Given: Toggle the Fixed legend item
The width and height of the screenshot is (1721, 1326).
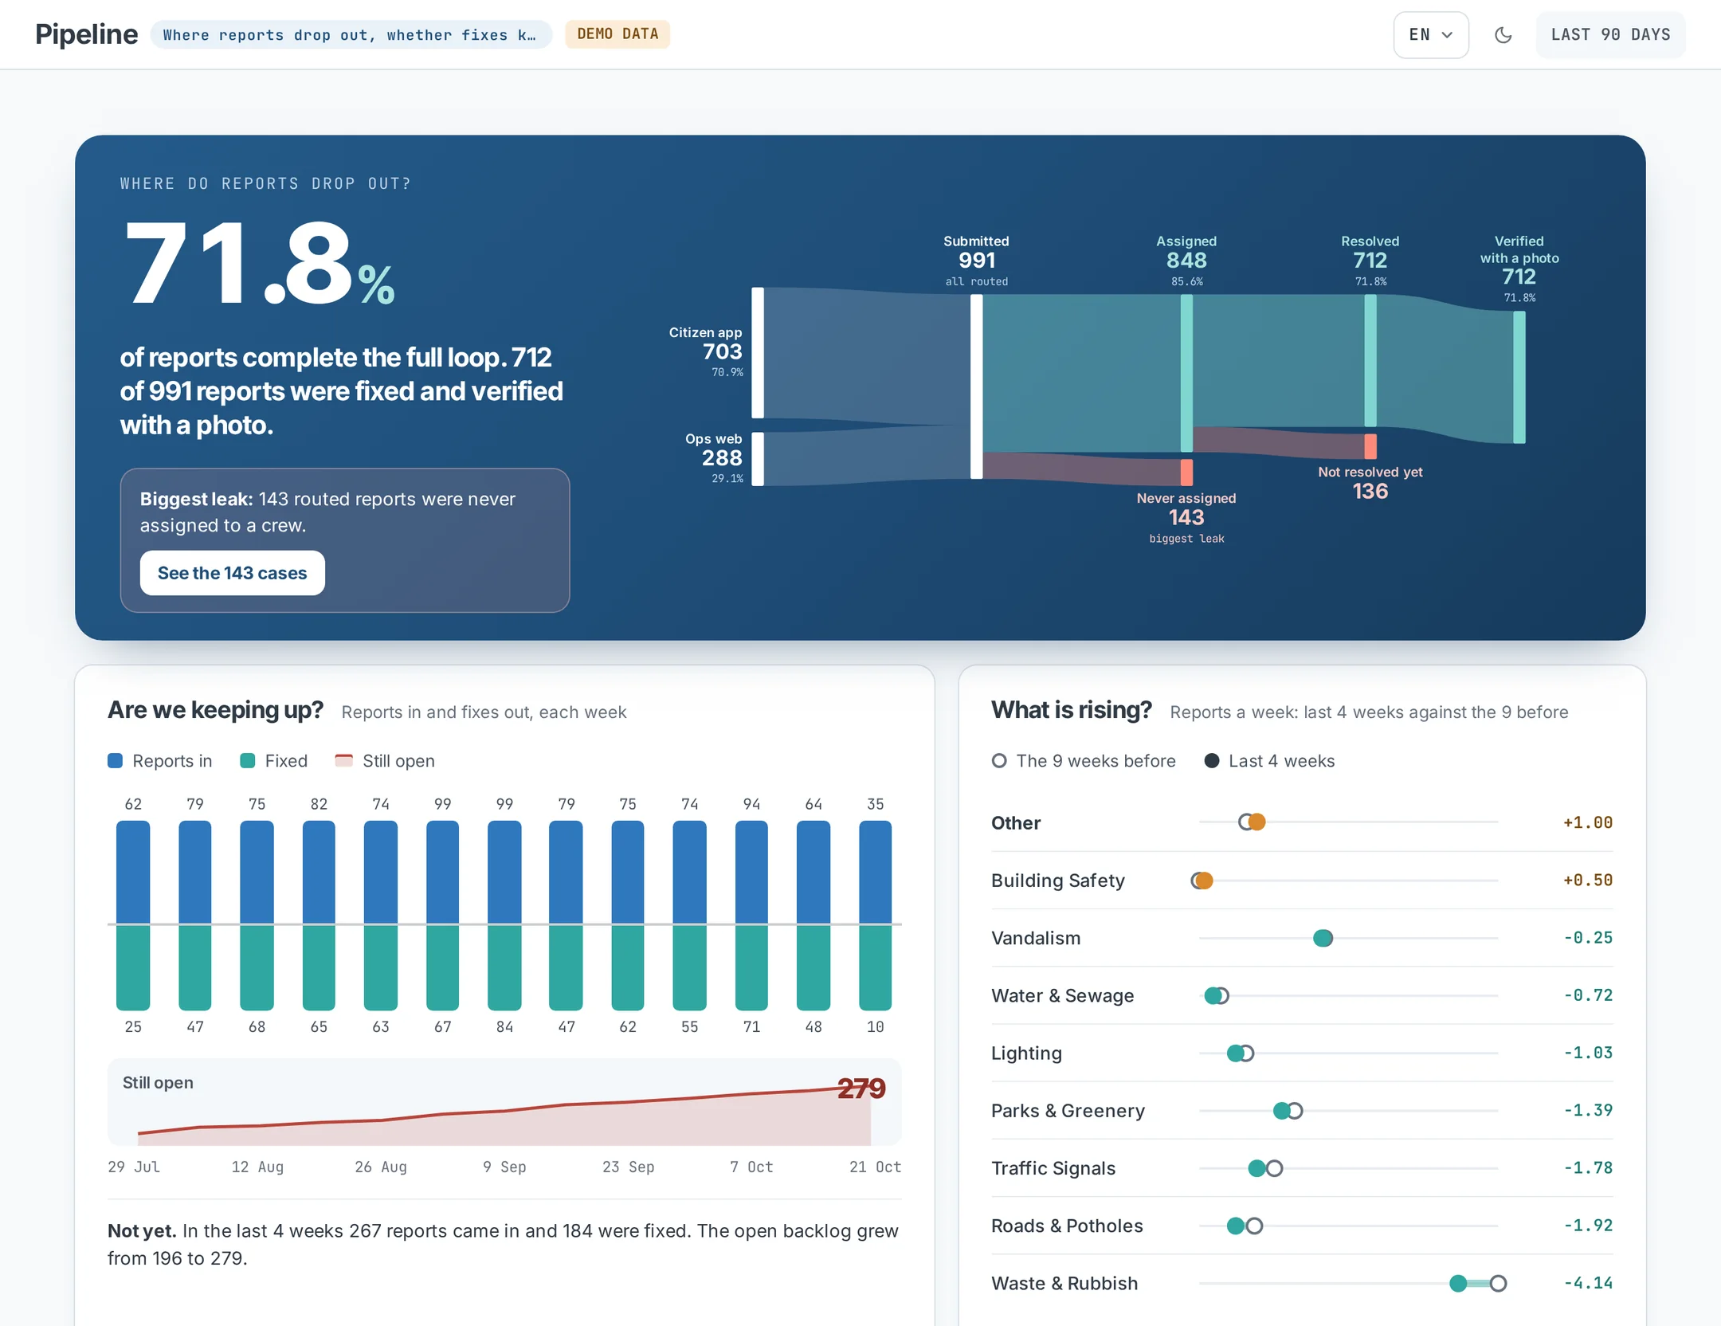Looking at the screenshot, I should tap(274, 761).
